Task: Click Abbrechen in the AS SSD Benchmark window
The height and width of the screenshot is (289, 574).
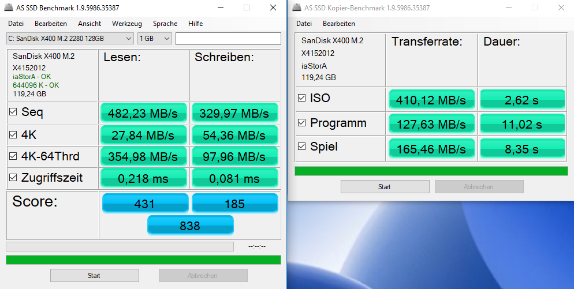Action: click(x=203, y=276)
